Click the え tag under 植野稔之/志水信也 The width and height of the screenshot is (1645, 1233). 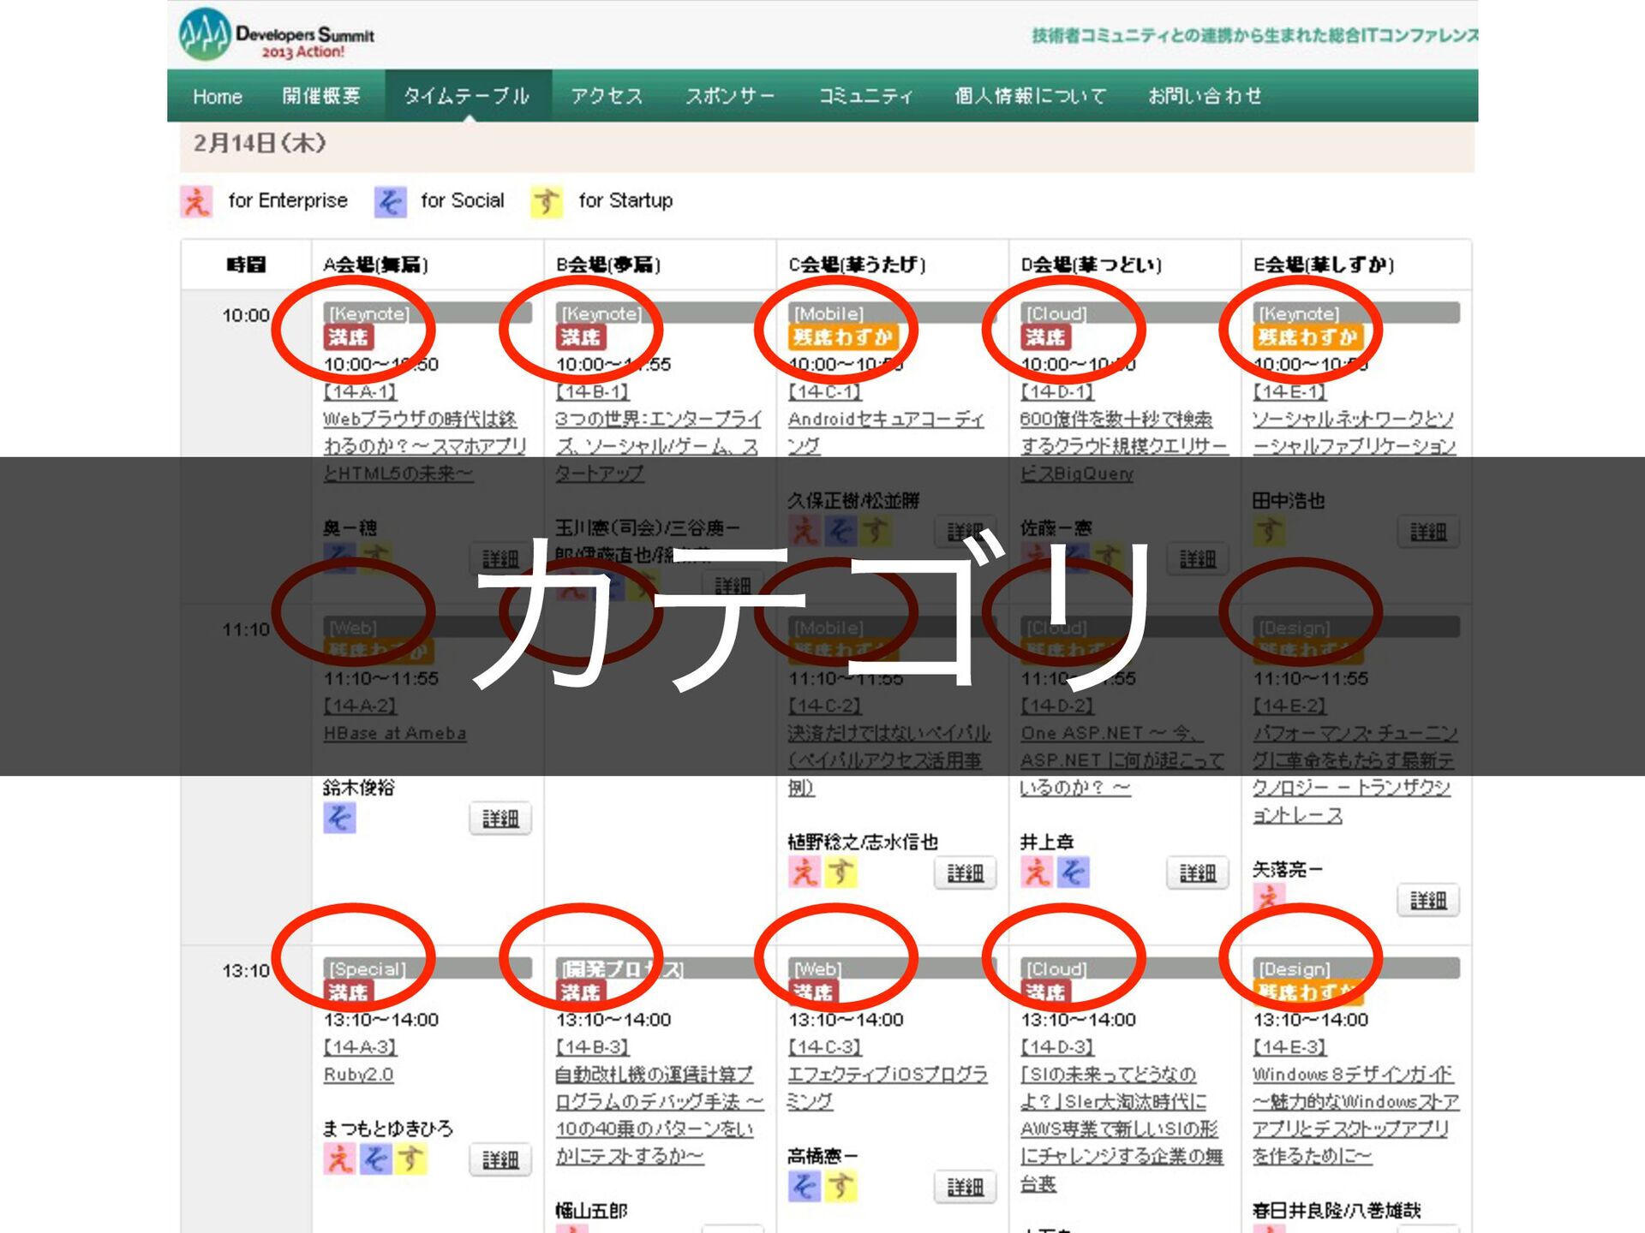click(x=804, y=873)
